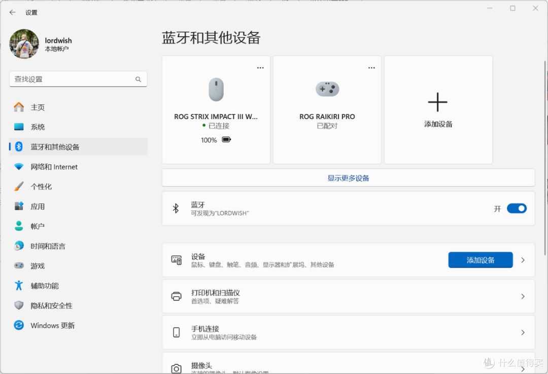
Task: Click the 立即从电脑访问移动设备 subtitle
Action: [224, 337]
